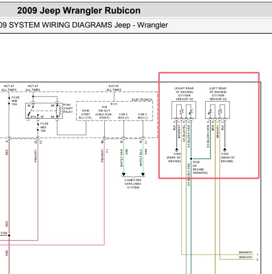Click the OXYGEN SENSOR 2/2 title
Viewport: 272px width, 274px height.
pyautogui.click(x=218, y=97)
